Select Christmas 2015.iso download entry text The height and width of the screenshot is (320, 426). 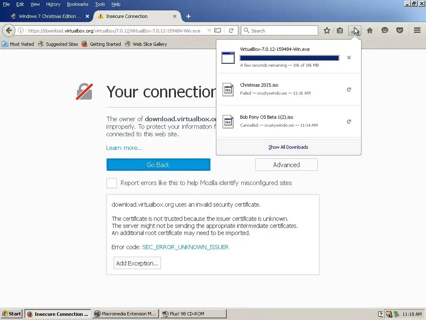[x=259, y=85]
